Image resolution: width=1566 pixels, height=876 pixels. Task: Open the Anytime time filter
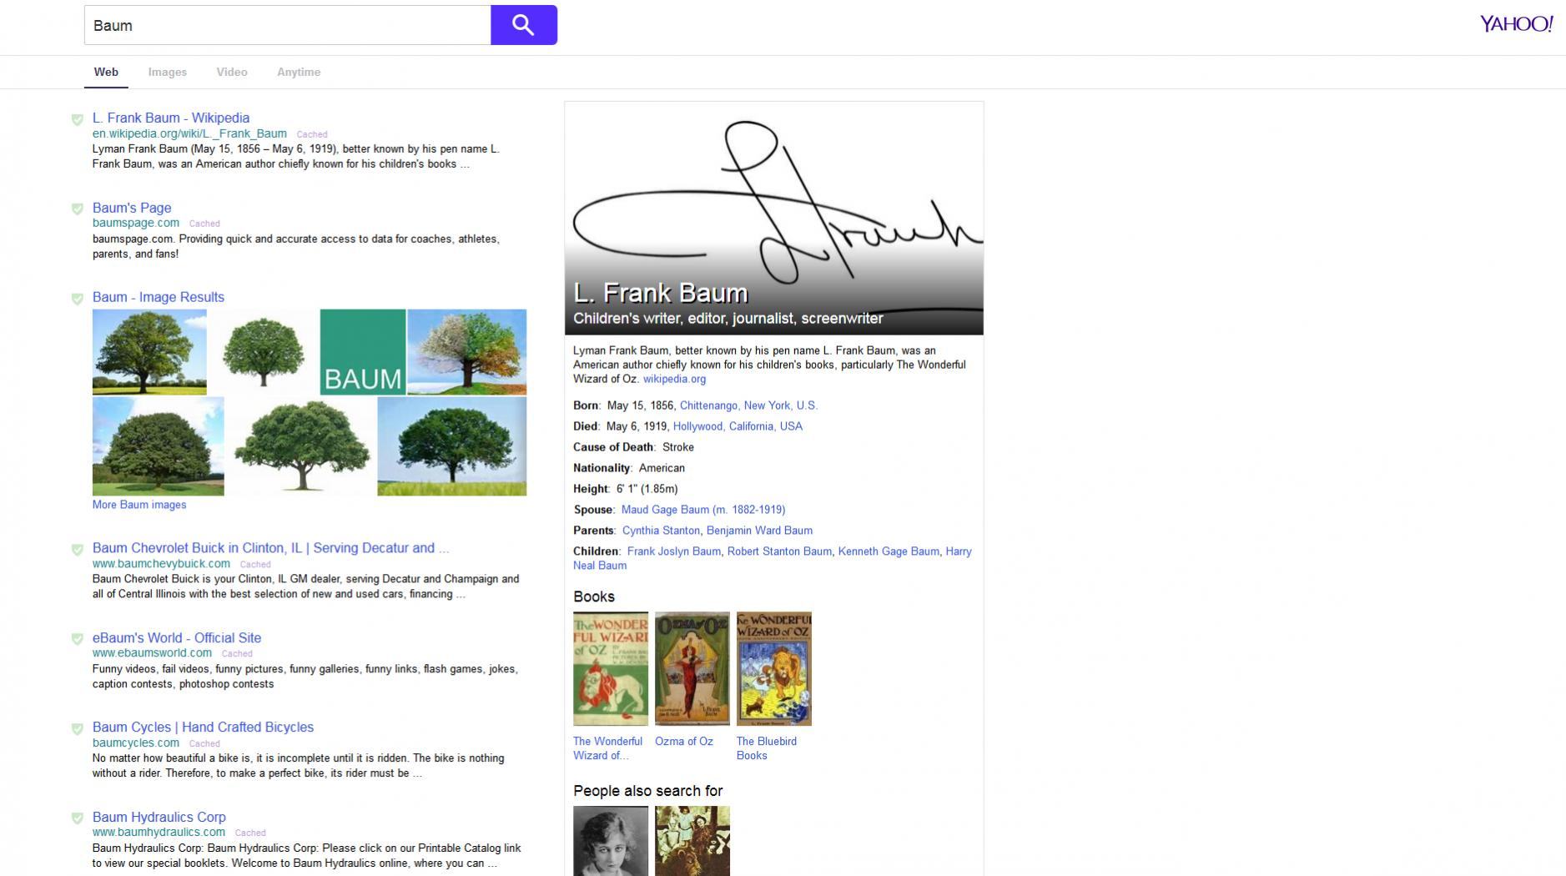[299, 72]
